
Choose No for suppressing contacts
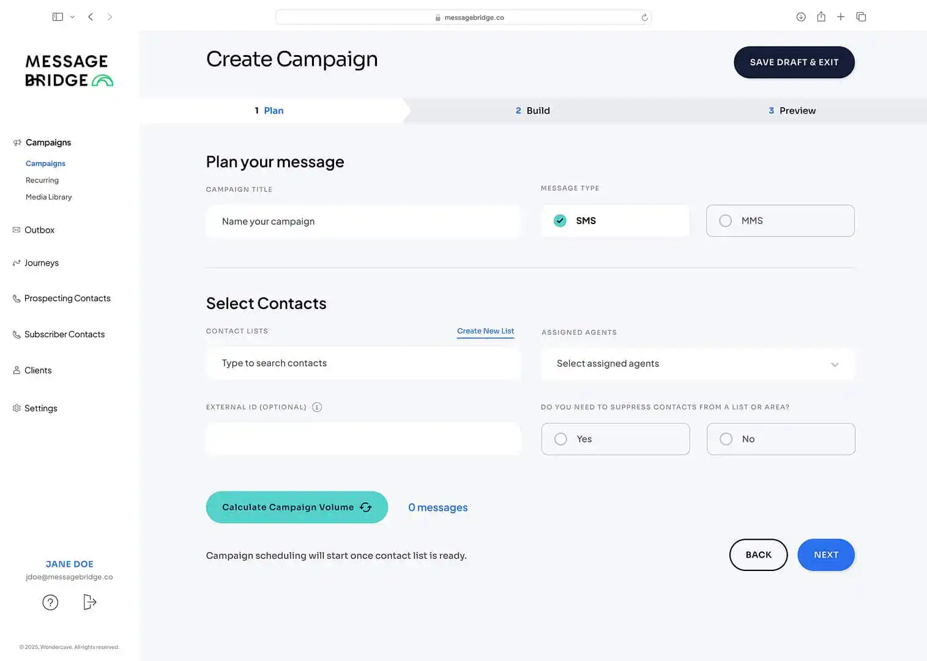[x=781, y=439]
